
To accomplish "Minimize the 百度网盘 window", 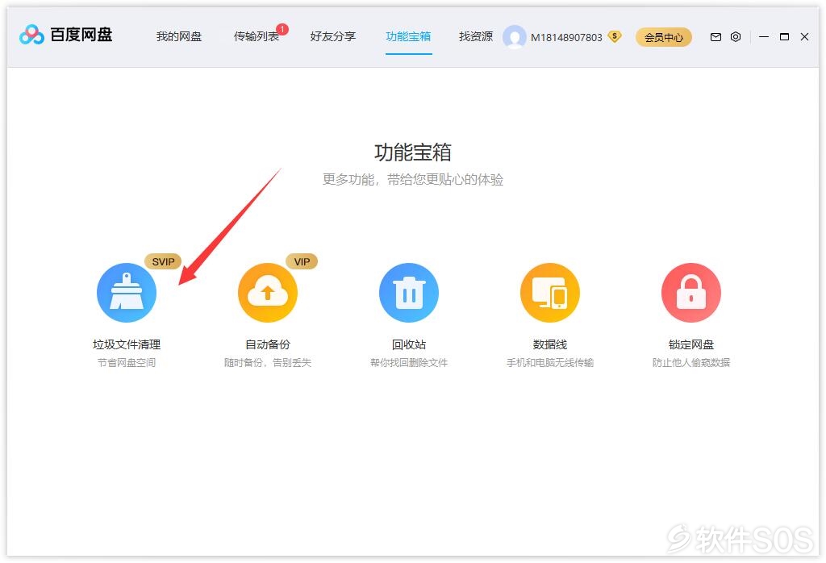I will [x=764, y=37].
